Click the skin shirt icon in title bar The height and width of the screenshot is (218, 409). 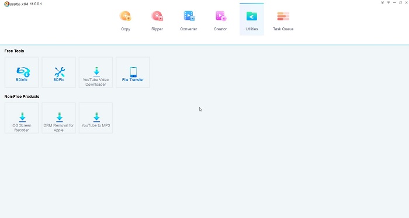(x=382, y=2)
